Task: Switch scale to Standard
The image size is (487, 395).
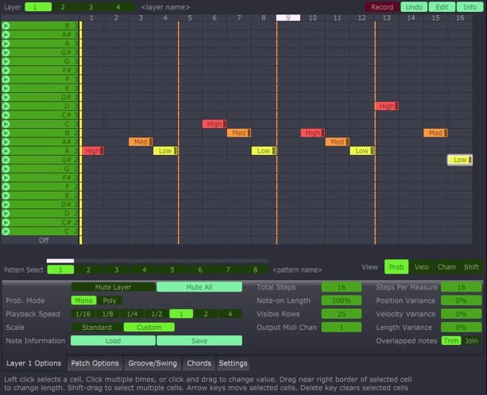Action: pyautogui.click(x=97, y=327)
